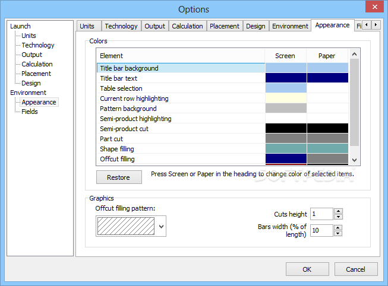Click the colors list vertical scrollbar thumb
Viewport: 388px width, 286px height.
point(354,102)
